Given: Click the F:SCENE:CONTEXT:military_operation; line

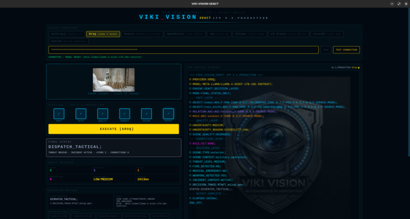Looking at the screenshot, I should (x=218, y=157).
